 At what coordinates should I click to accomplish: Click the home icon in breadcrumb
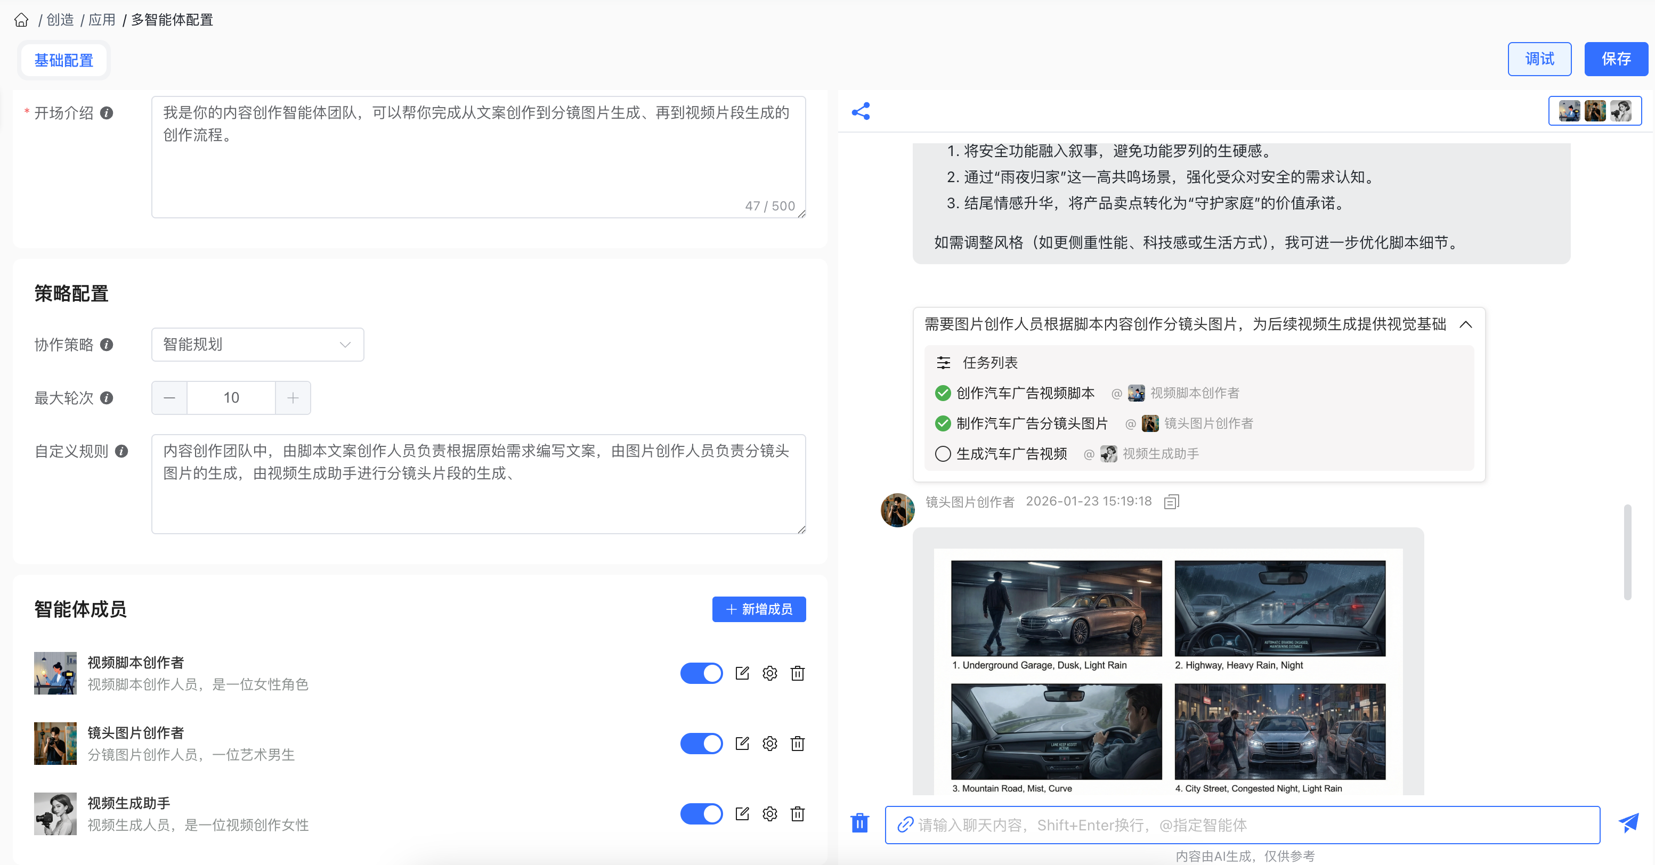[21, 20]
